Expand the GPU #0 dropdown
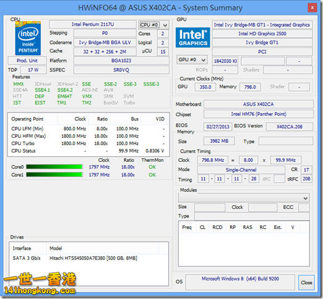The width and height of the screenshot is (323, 299). [192, 60]
